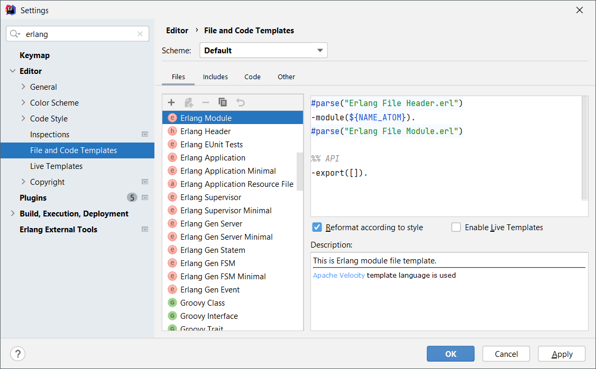Select Erlang Gen Server Minimal template
The image size is (596, 369).
(233, 237)
